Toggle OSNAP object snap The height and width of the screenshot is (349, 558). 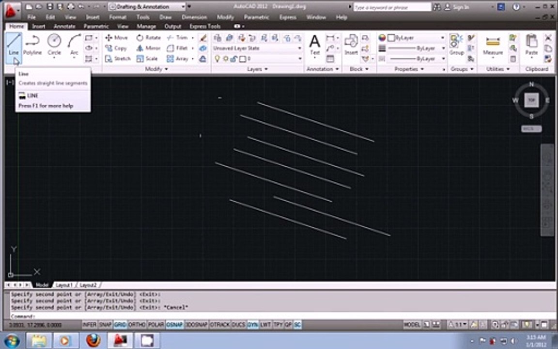coord(174,324)
